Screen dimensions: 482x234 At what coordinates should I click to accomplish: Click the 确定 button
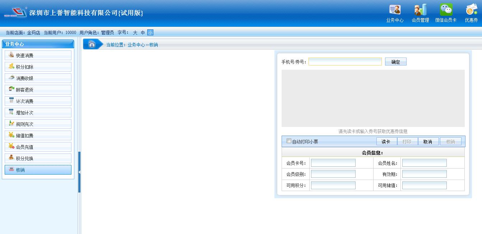395,62
